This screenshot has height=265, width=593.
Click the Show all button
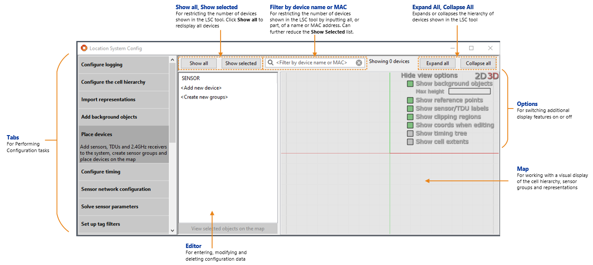click(x=199, y=63)
